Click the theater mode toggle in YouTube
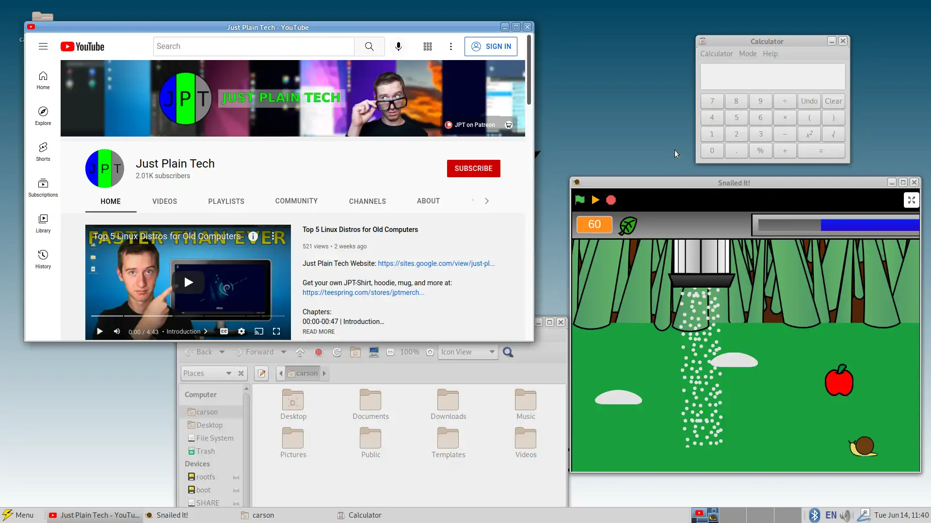 point(258,331)
